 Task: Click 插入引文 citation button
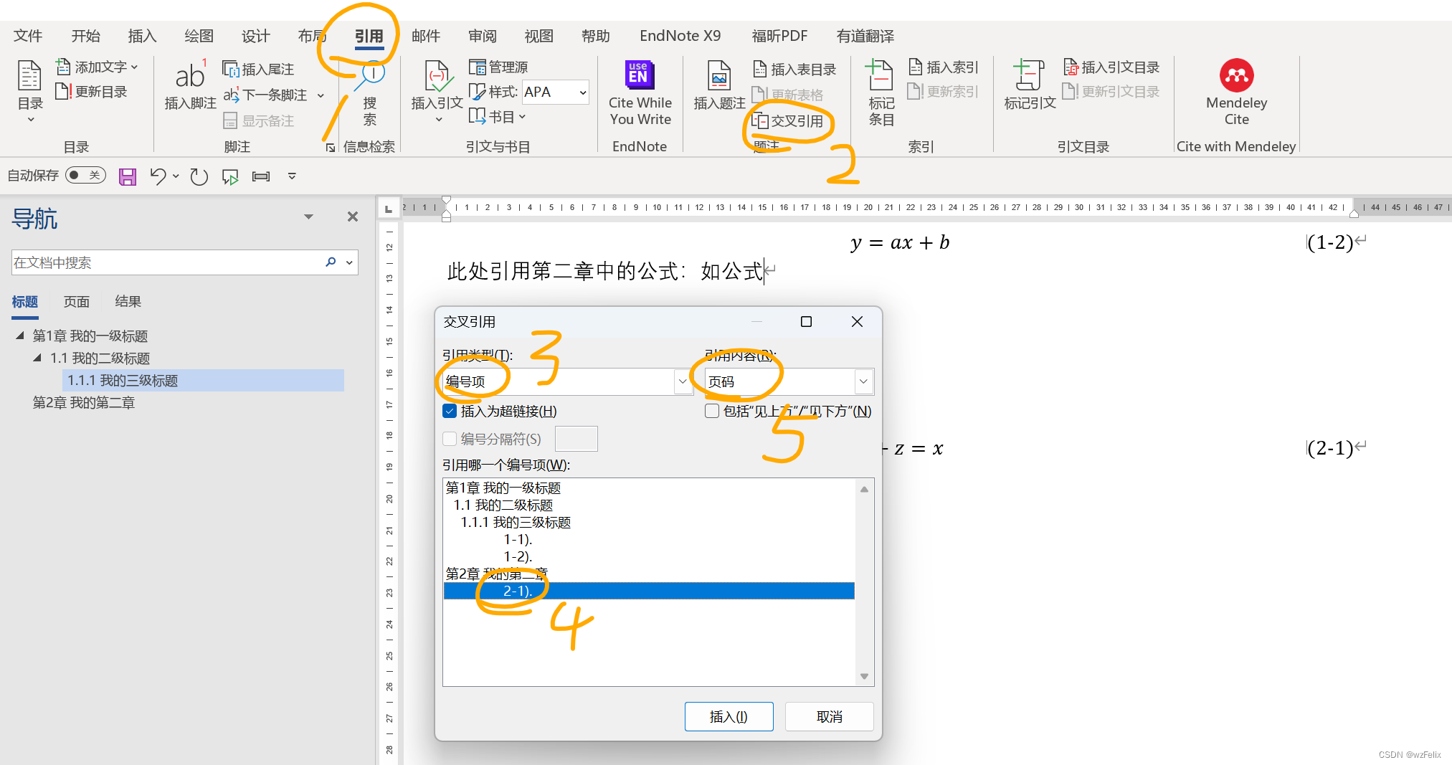pyautogui.click(x=437, y=92)
